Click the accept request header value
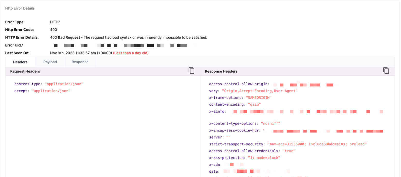The height and width of the screenshot is (177, 401). (51, 91)
